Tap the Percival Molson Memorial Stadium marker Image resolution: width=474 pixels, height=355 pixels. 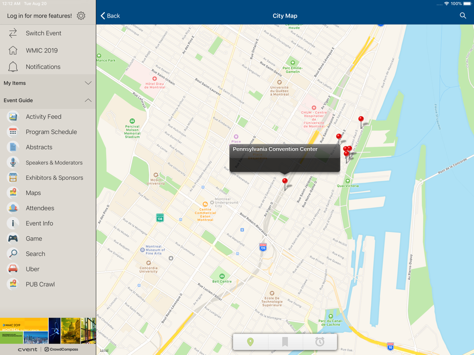coord(132,121)
